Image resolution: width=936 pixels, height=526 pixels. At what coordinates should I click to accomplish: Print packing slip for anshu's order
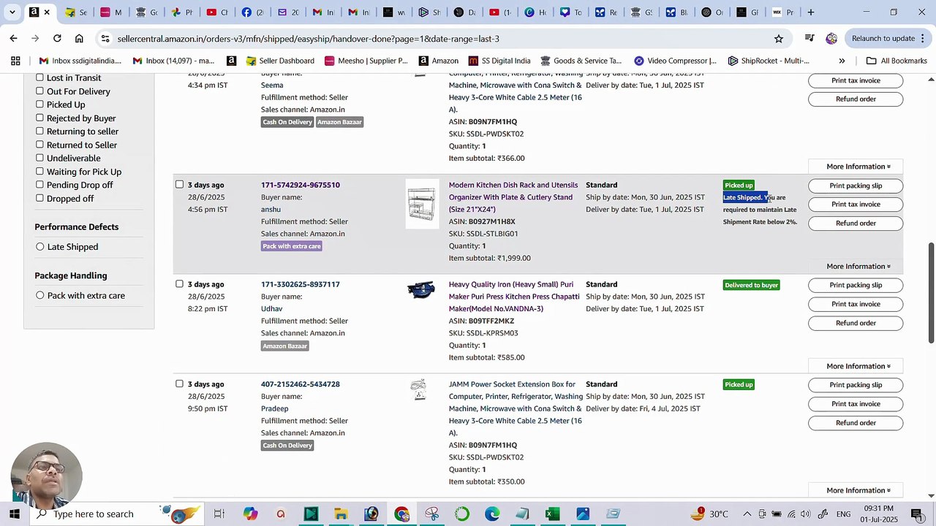[x=856, y=186]
